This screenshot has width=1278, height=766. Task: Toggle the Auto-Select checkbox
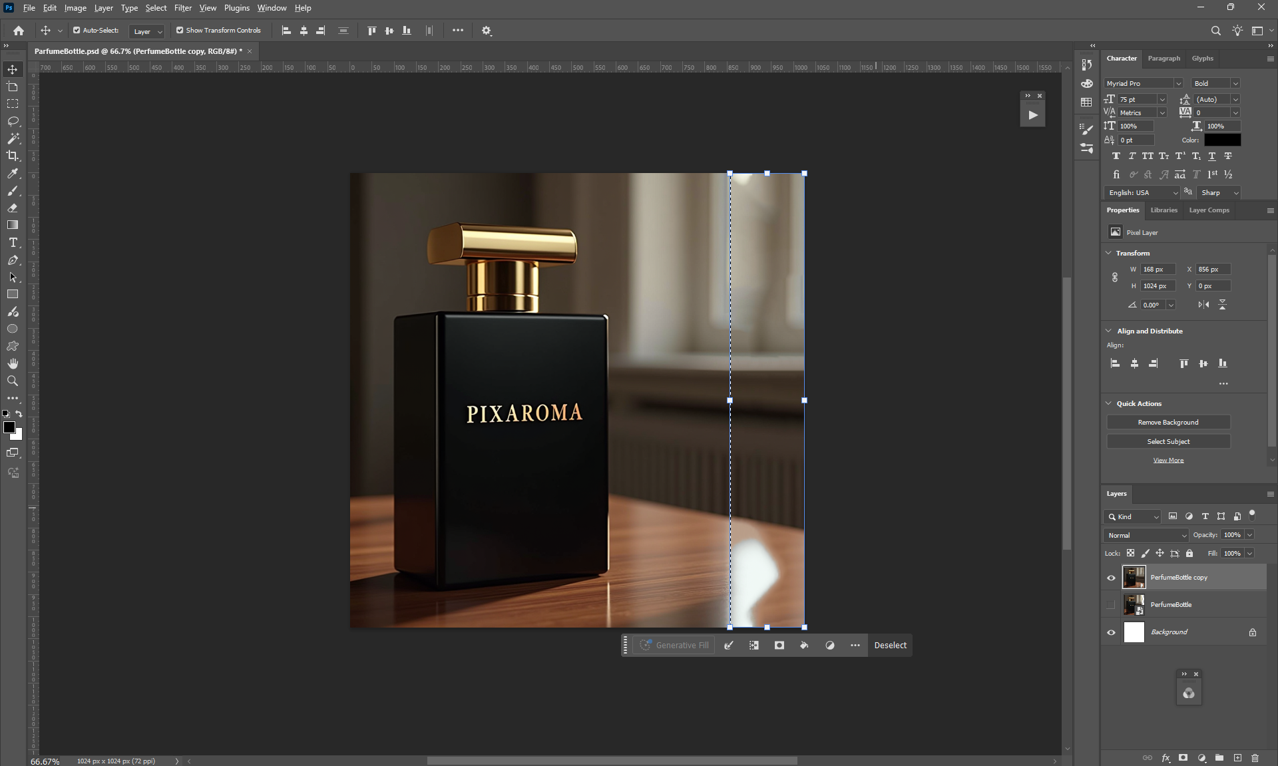[77, 31]
